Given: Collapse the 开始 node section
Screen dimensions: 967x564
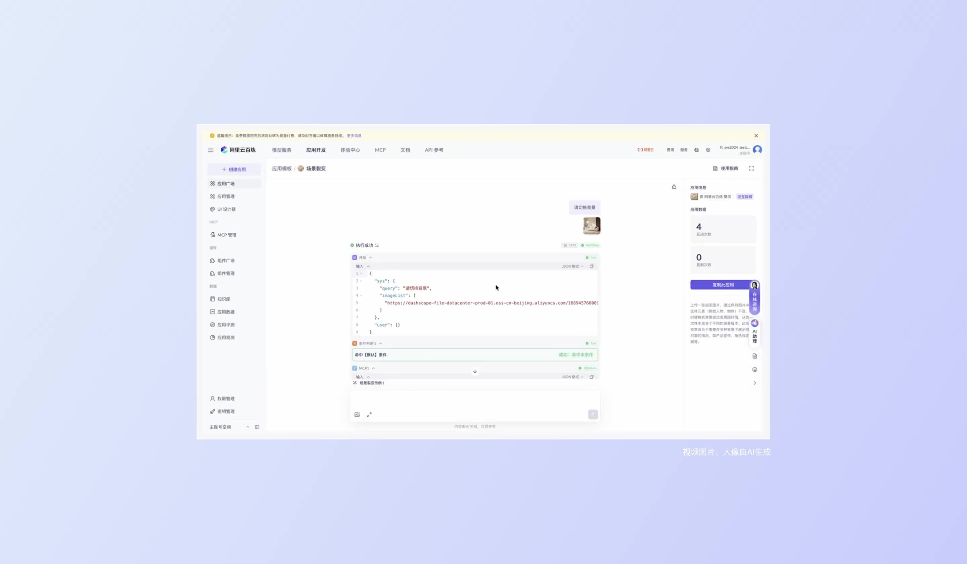Looking at the screenshot, I should (x=371, y=257).
